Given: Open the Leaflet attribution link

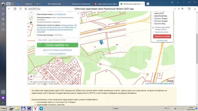Looking at the screenshot, I should click(147, 84).
